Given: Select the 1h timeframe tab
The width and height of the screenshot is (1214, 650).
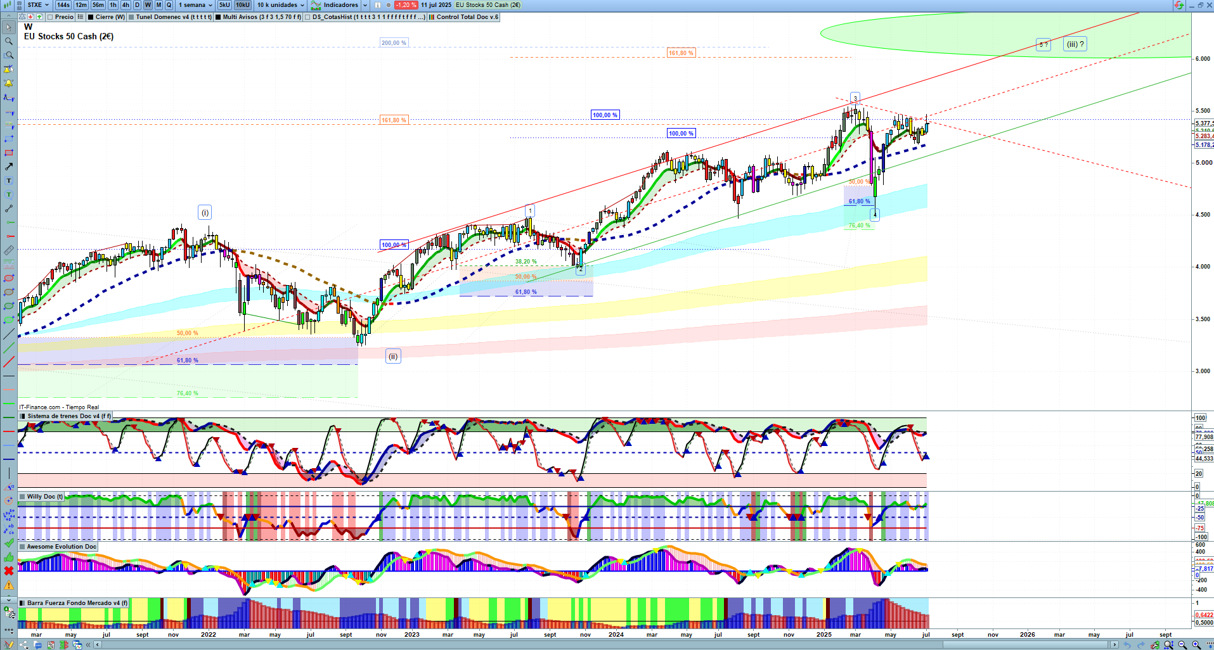Looking at the screenshot, I should pos(113,5).
